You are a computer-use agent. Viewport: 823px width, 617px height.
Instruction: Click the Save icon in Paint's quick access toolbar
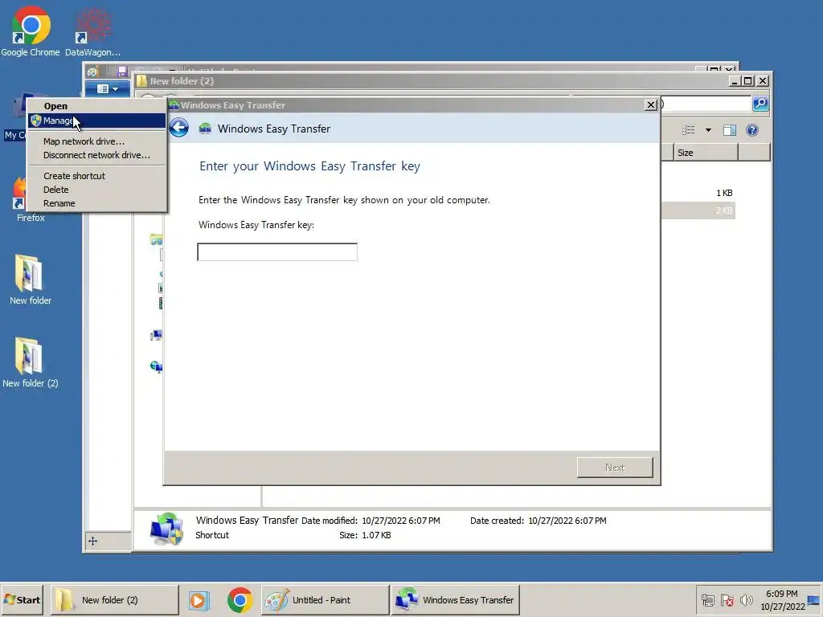(122, 72)
